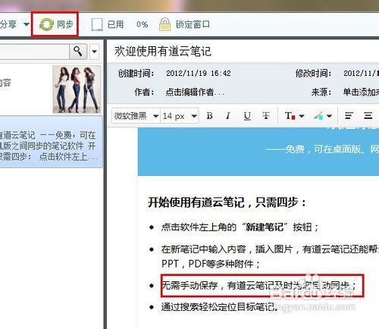The height and width of the screenshot is (329, 379).
Task: Expand the text color dropdown arrow
Action: coord(302,116)
